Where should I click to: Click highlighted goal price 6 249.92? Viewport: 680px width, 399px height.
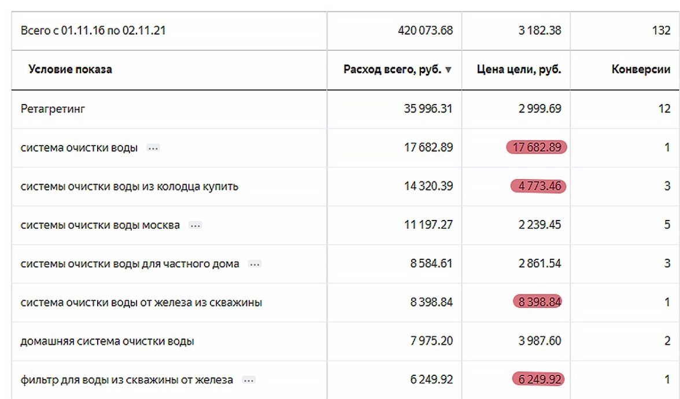click(x=538, y=379)
